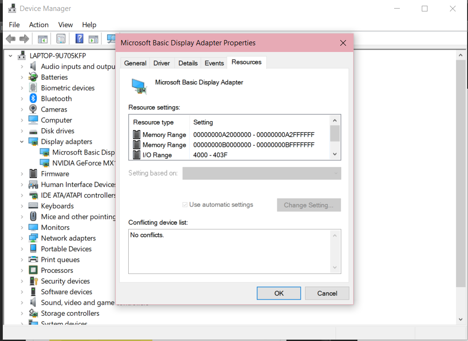Click Resource settings list scroll up arrow
This screenshot has height=341, width=468.
click(335, 120)
